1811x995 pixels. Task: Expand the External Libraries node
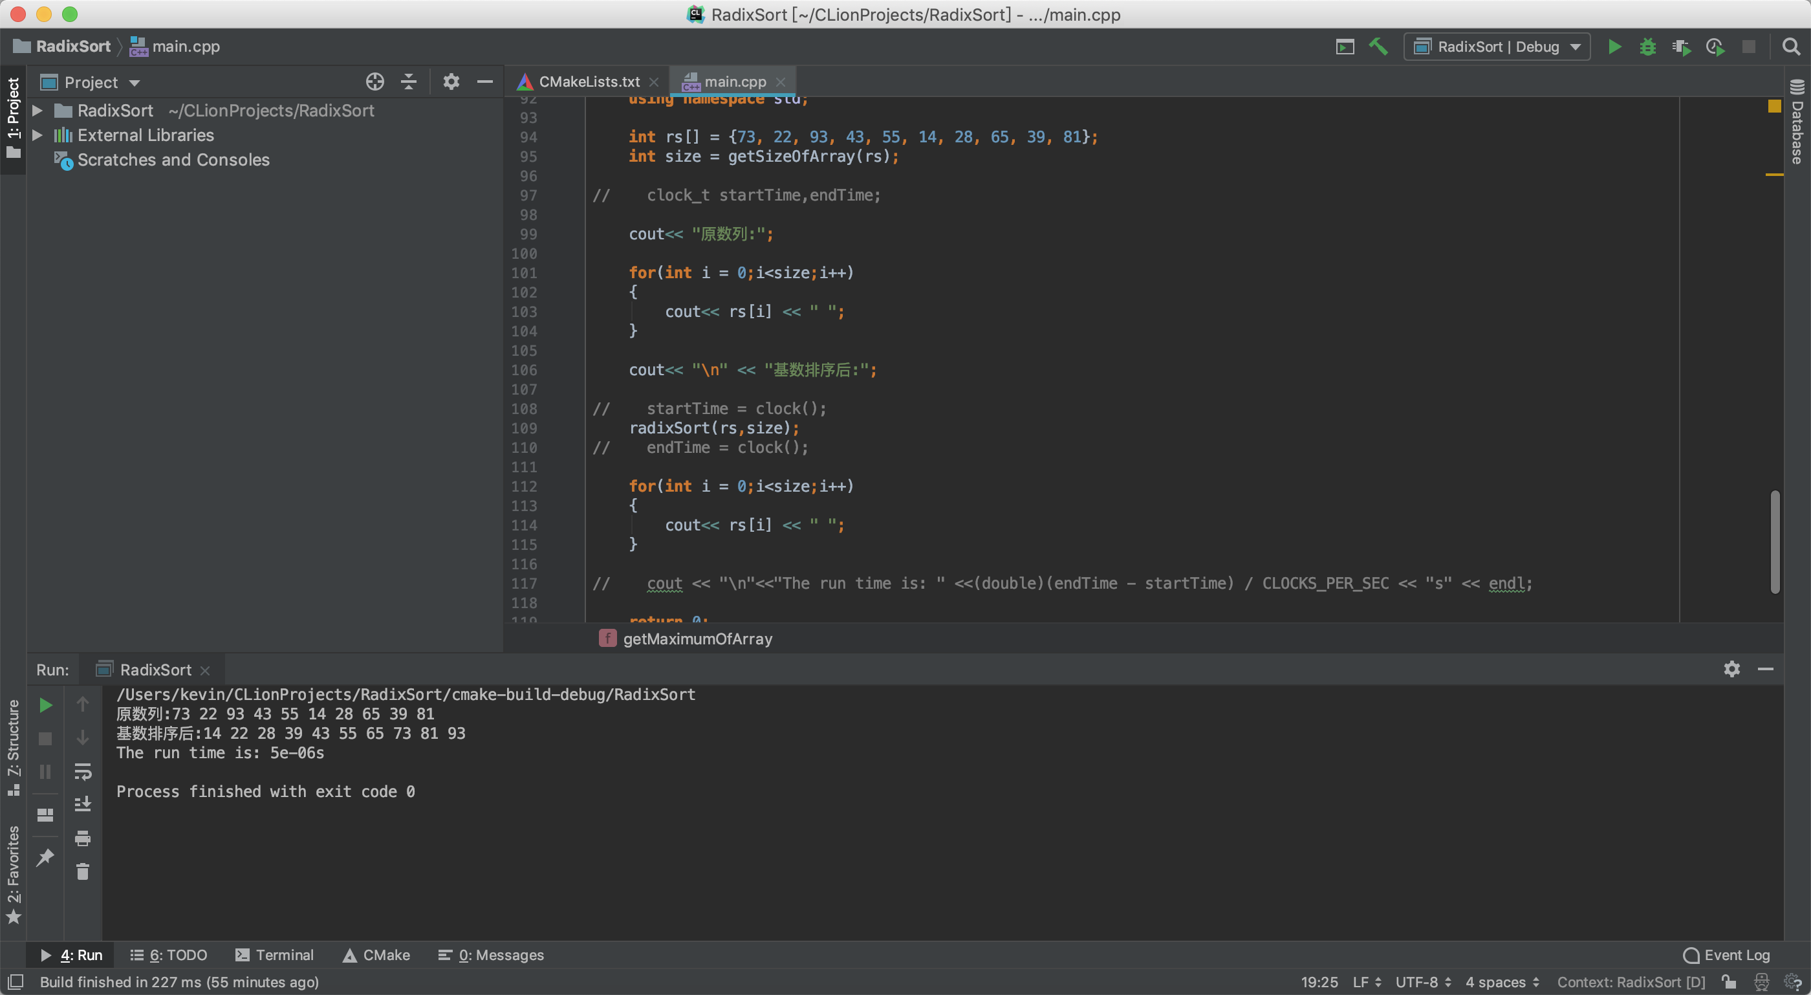pyautogui.click(x=38, y=135)
